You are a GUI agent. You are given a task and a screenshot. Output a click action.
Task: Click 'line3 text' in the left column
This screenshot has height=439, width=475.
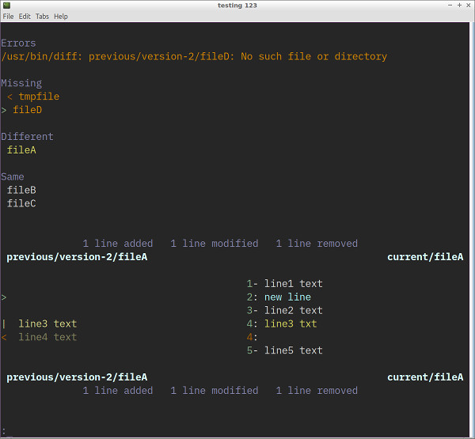[x=47, y=324]
